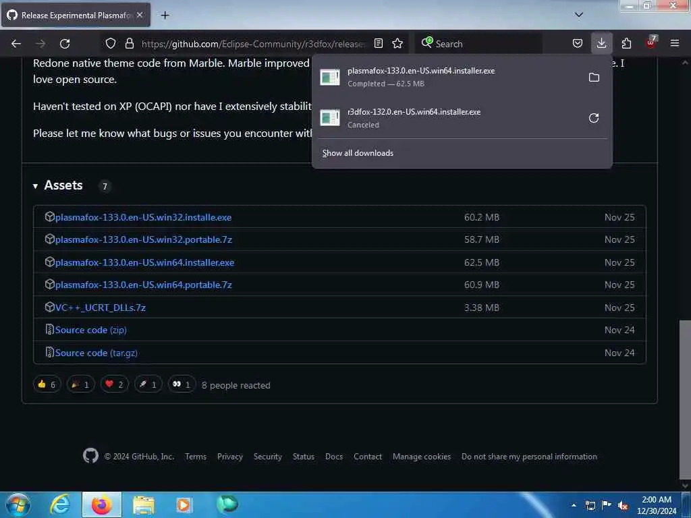The width and height of the screenshot is (691, 518).
Task: Open Terms footer link
Action: point(196,457)
